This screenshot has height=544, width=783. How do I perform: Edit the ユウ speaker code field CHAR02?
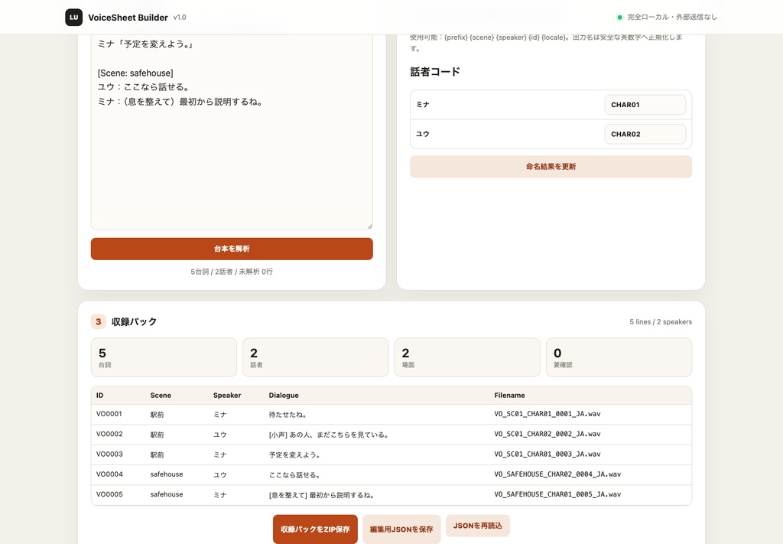coord(645,135)
